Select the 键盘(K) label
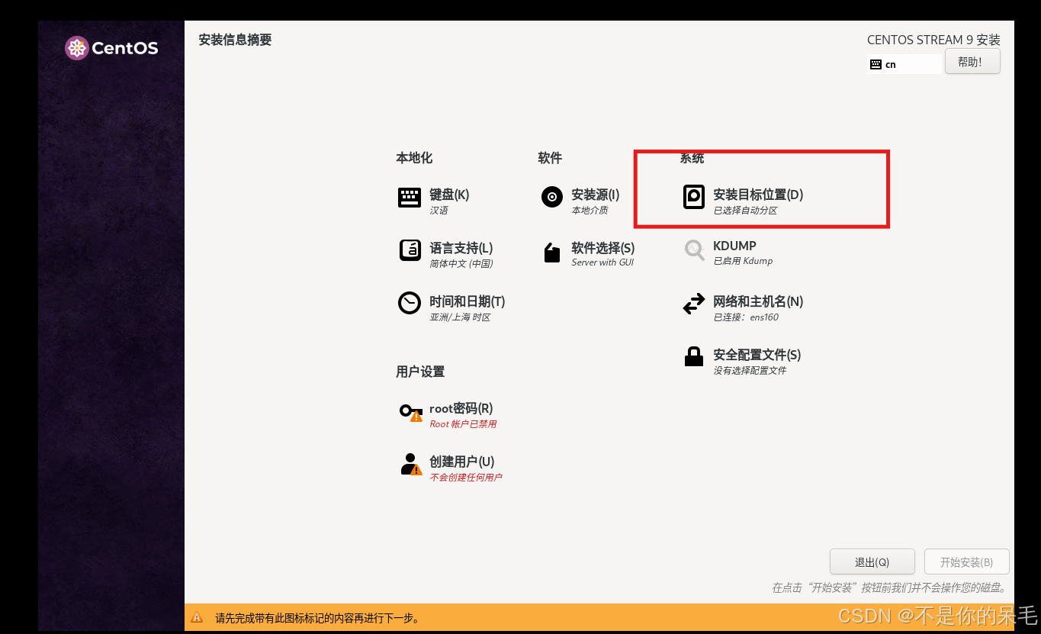Viewport: 1041px width, 634px height. coord(449,195)
